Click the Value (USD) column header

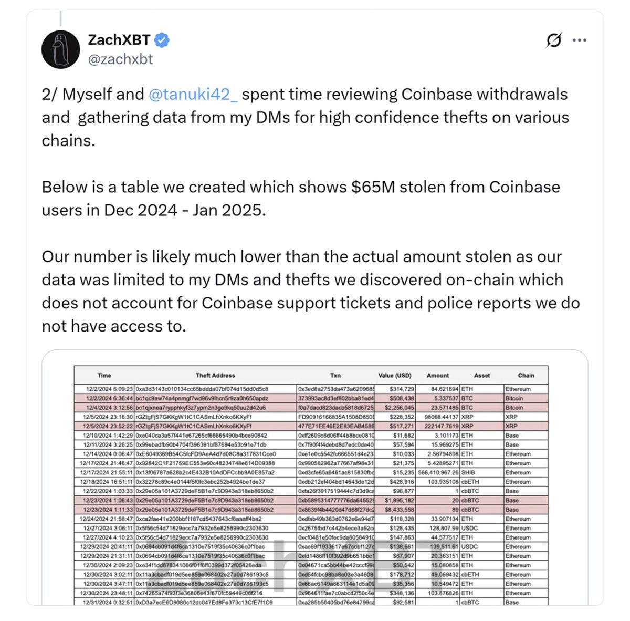coord(395,375)
